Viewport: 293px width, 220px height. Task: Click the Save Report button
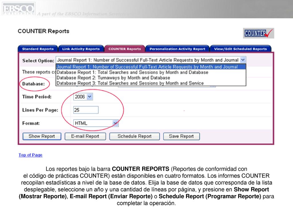click(x=181, y=136)
